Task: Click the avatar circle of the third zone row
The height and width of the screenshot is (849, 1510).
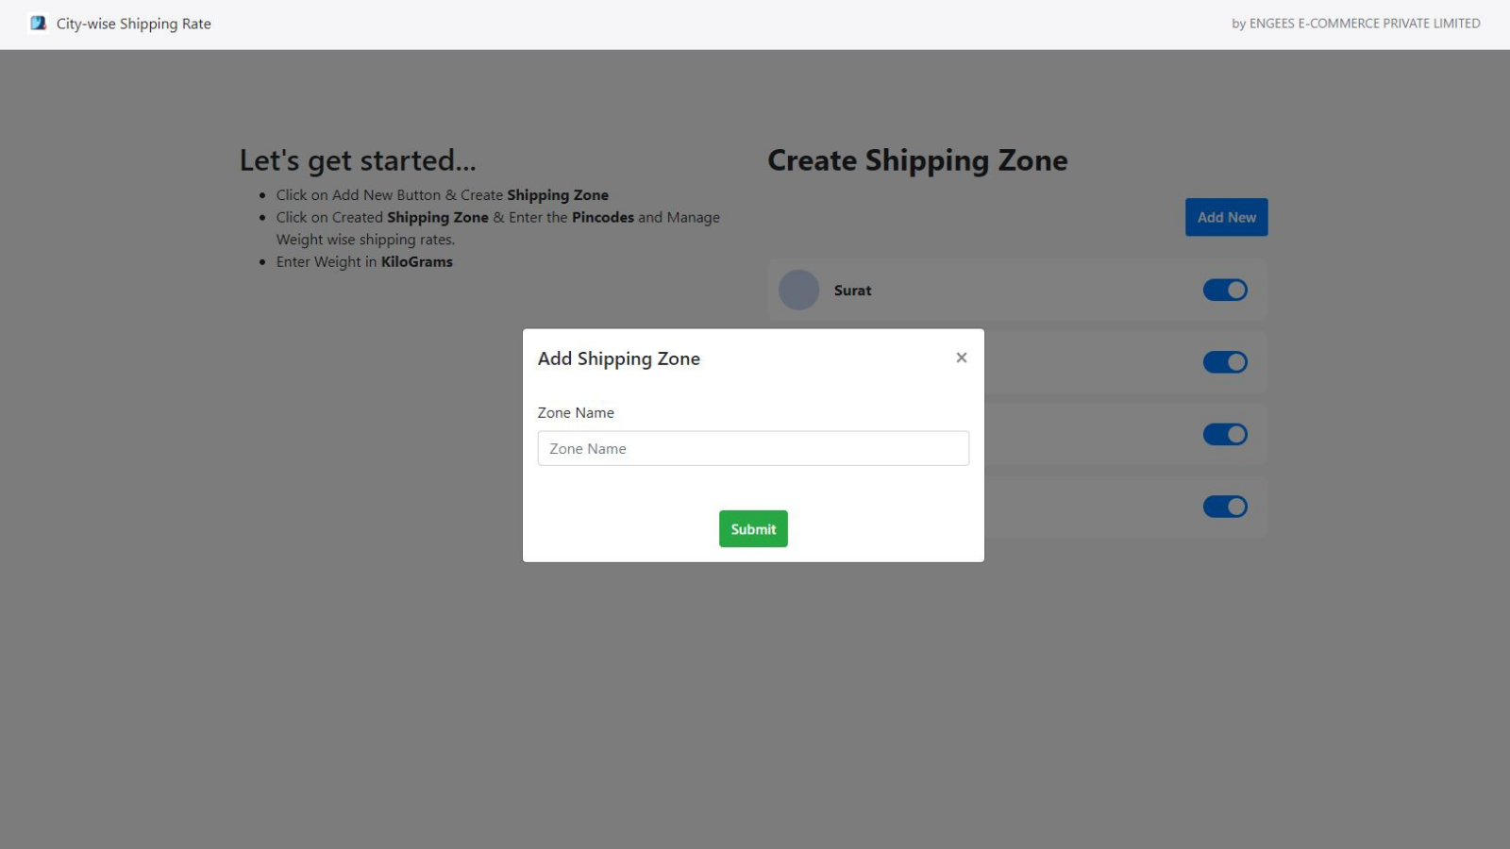Action: pos(798,434)
